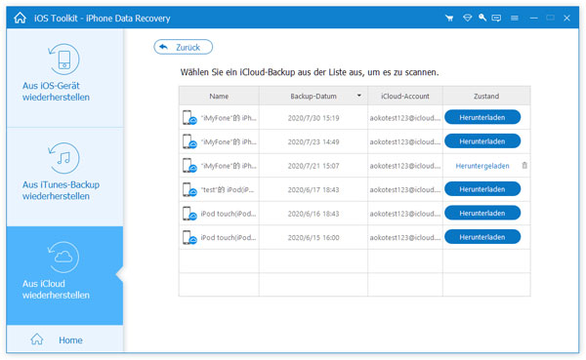Click device icon of 2020/6/16 iPod touch row
The height and width of the screenshot is (360, 586).
pyautogui.click(x=189, y=214)
